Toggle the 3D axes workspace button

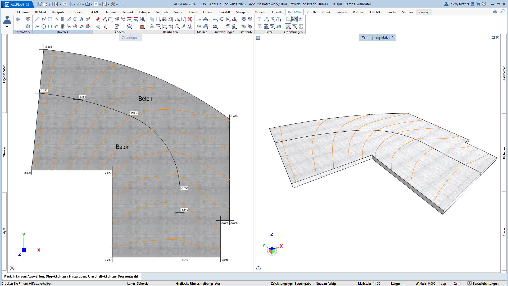point(288,26)
